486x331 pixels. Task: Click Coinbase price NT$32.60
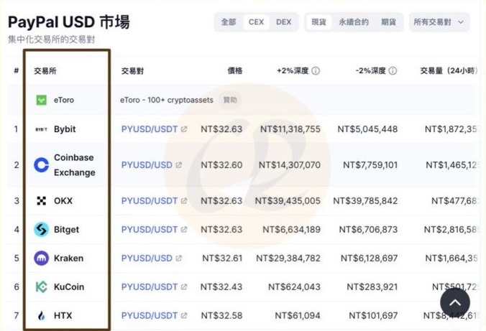point(221,165)
